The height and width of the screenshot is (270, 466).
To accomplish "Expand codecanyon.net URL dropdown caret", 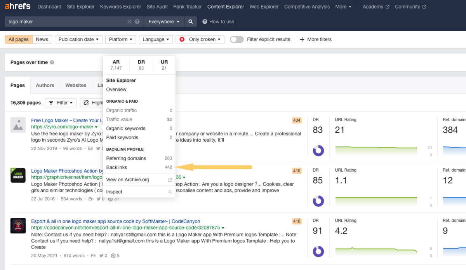I will coord(223,228).
